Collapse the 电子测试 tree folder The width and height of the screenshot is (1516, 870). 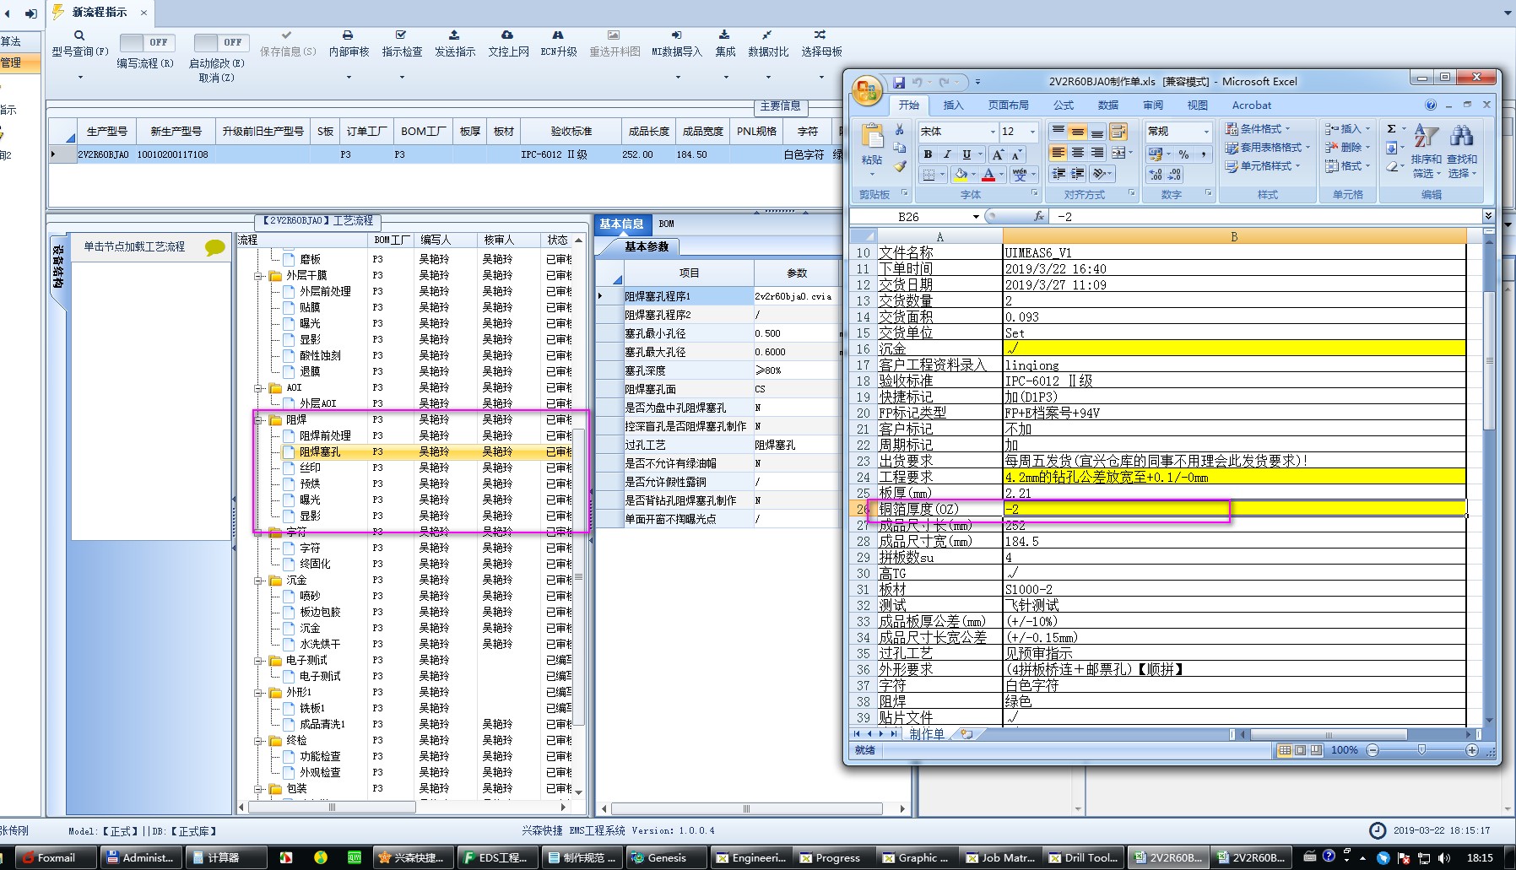258,660
